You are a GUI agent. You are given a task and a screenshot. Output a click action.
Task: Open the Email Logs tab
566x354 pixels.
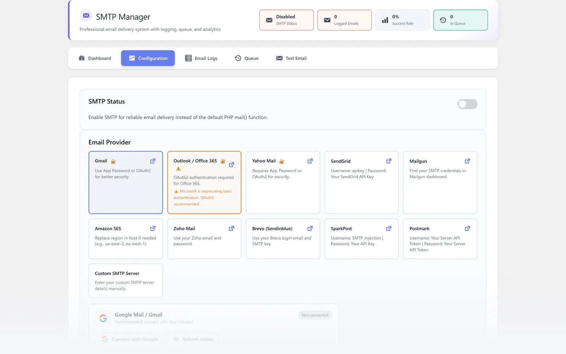pyautogui.click(x=201, y=58)
